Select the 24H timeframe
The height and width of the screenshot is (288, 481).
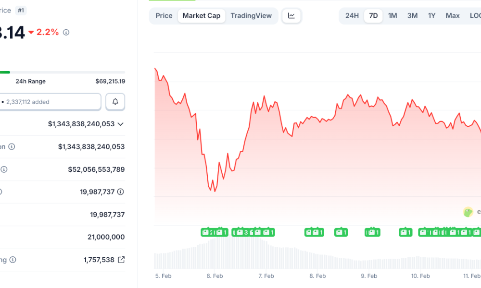click(x=352, y=15)
